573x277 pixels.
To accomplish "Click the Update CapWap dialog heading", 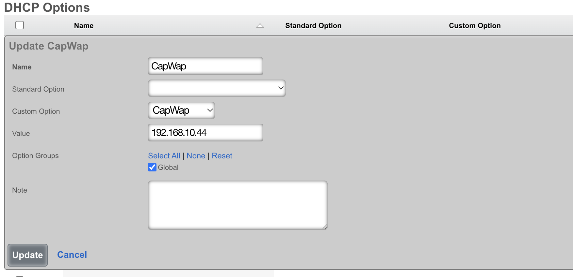I will pos(49,46).
